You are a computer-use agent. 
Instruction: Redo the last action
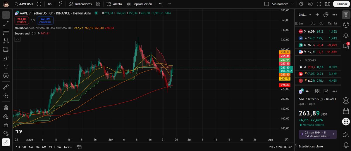169,4
